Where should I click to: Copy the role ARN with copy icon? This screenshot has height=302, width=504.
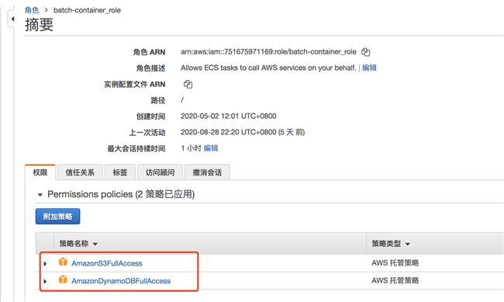tap(365, 52)
